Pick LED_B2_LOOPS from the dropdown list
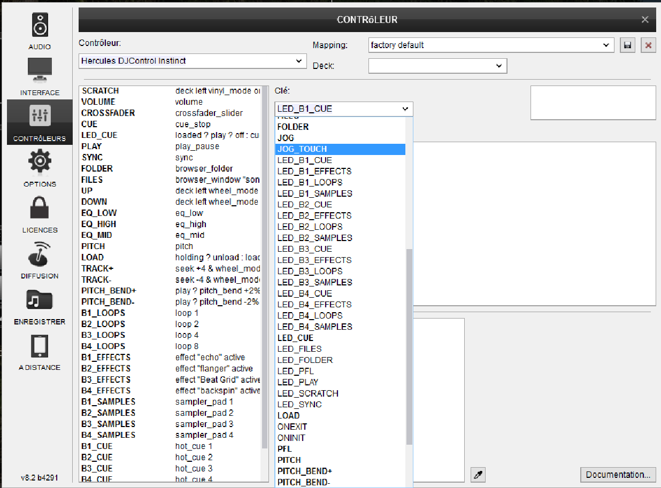Screen dimensions: 661x488 pyautogui.click(x=340, y=227)
